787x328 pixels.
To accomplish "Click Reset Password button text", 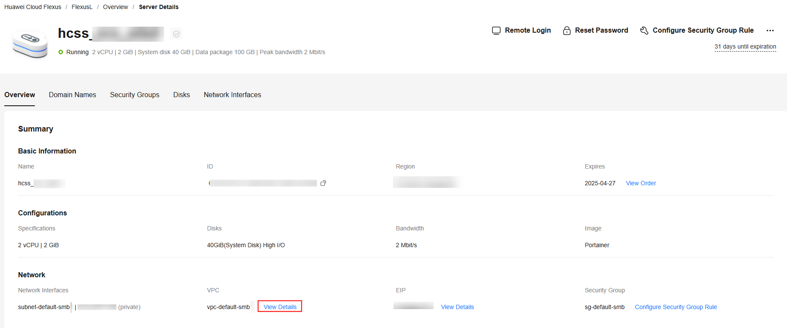I will click(x=601, y=31).
